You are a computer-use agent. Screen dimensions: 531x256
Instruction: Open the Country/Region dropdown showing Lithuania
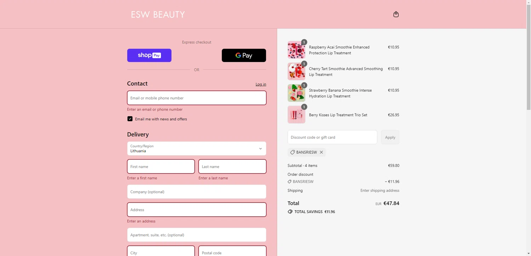point(197,148)
